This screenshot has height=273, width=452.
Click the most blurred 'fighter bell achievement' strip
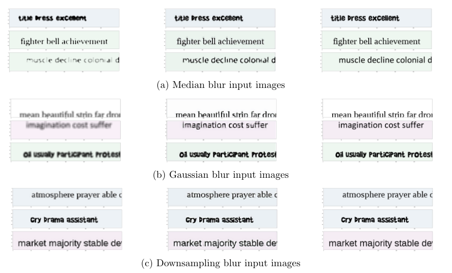coord(64,40)
